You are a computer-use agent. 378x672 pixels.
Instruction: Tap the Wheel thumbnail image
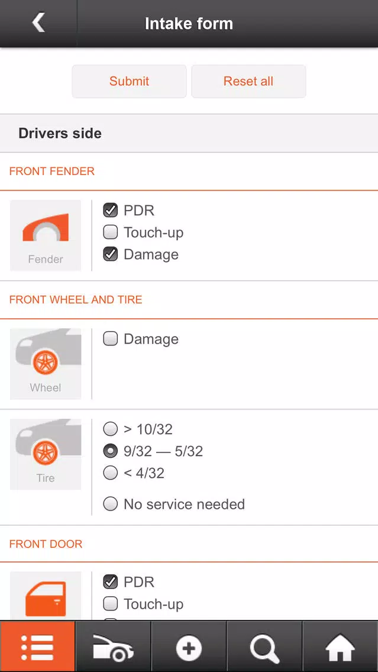point(46,364)
